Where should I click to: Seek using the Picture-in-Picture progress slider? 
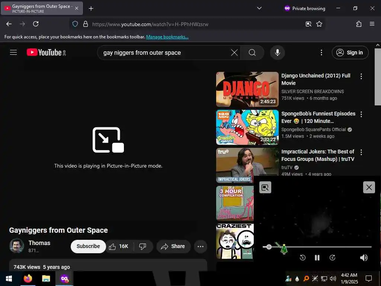click(317, 247)
